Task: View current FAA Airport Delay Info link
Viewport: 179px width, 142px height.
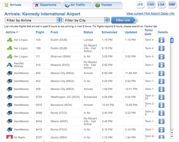Action: point(150,14)
